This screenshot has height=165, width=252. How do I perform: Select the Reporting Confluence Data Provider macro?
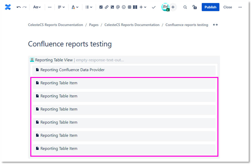[124, 70]
